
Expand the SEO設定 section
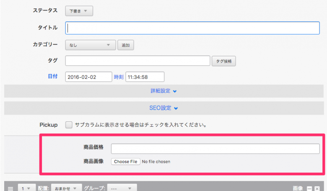click(x=163, y=108)
